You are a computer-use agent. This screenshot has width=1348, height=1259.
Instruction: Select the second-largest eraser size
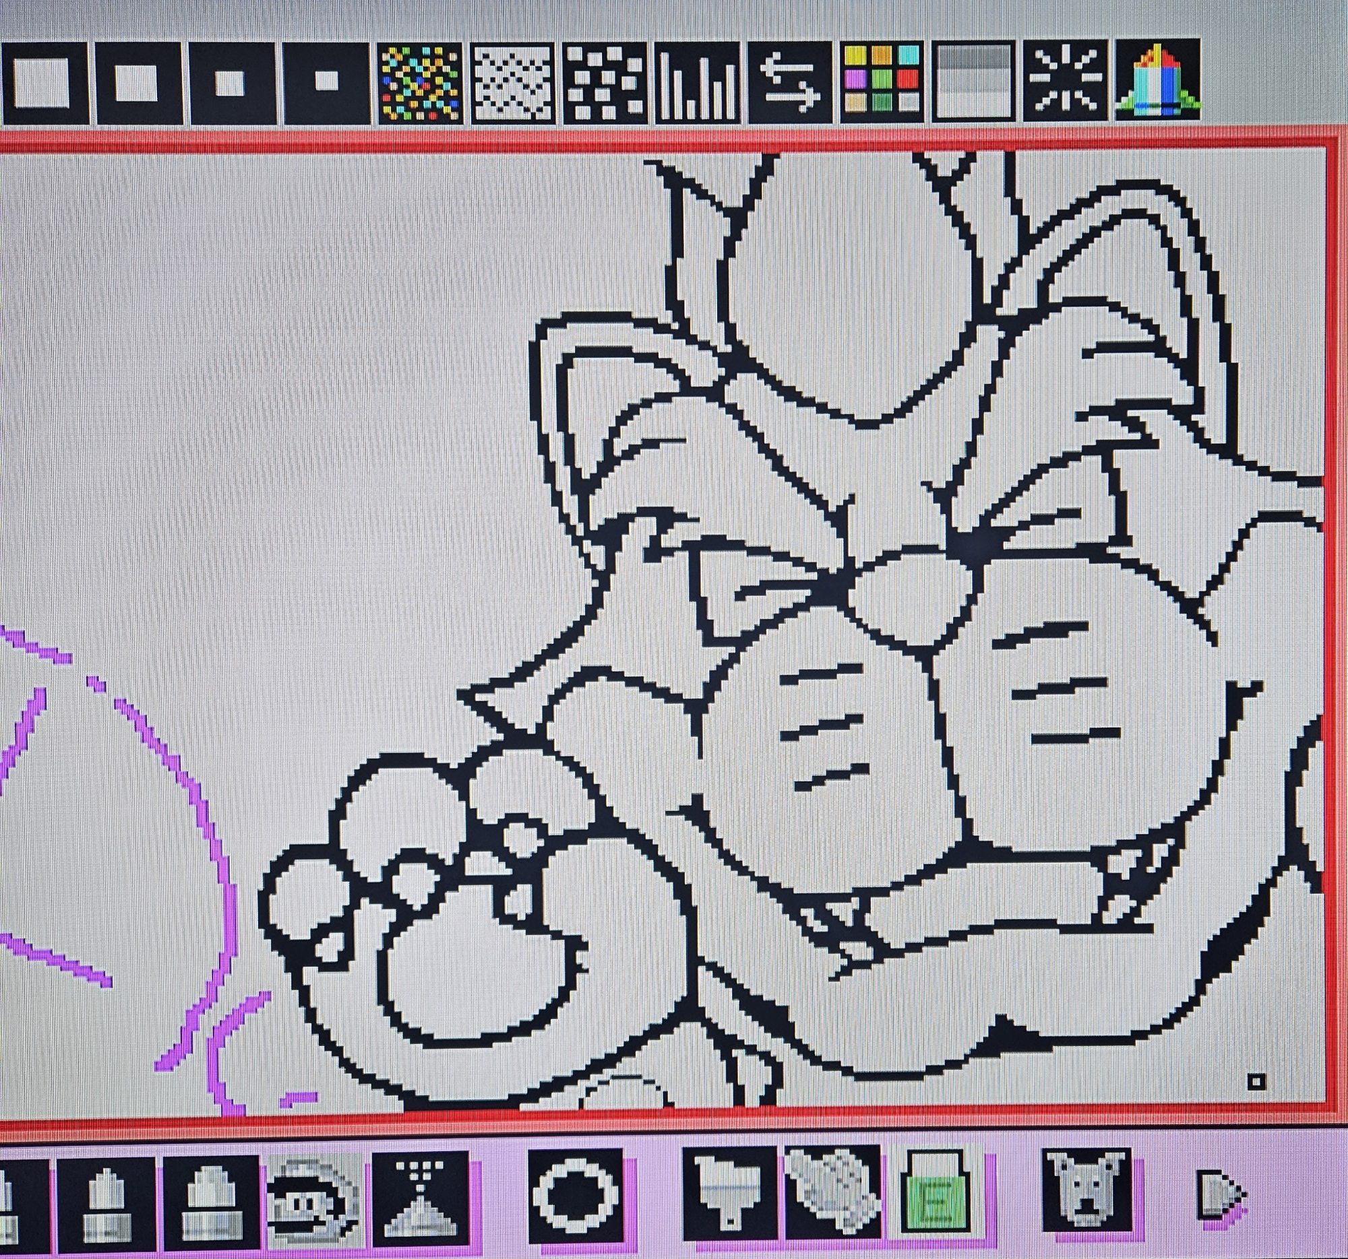tap(138, 83)
